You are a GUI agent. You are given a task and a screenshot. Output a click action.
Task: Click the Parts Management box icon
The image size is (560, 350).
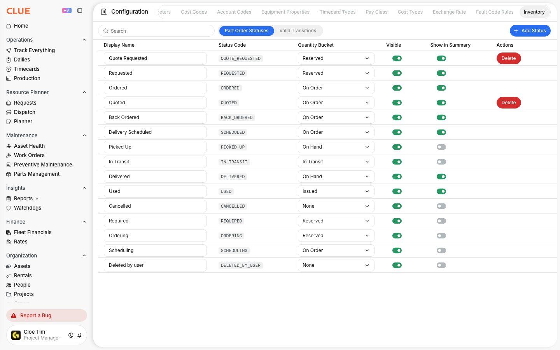click(9, 174)
